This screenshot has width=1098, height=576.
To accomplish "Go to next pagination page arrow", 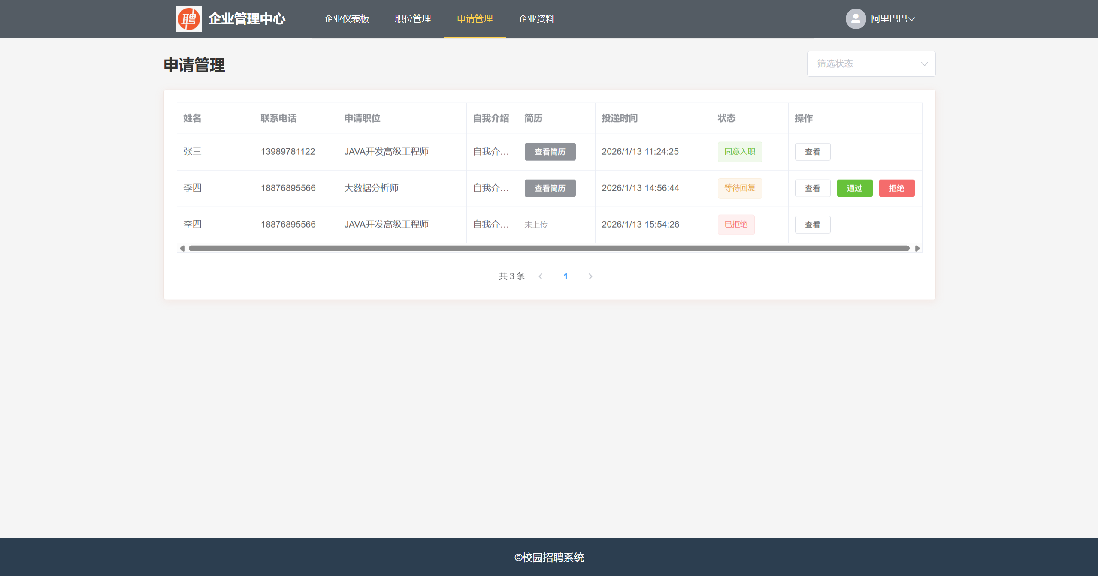I will point(590,276).
